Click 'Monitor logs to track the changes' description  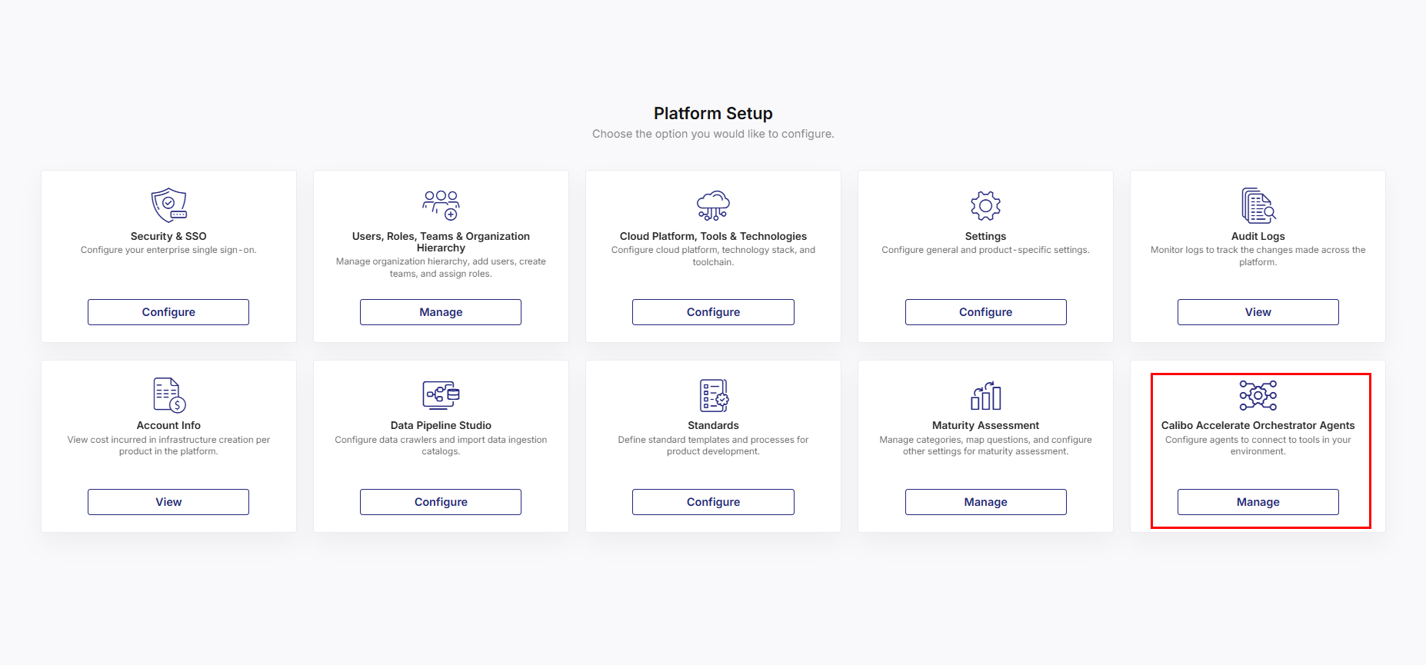coord(1258,256)
